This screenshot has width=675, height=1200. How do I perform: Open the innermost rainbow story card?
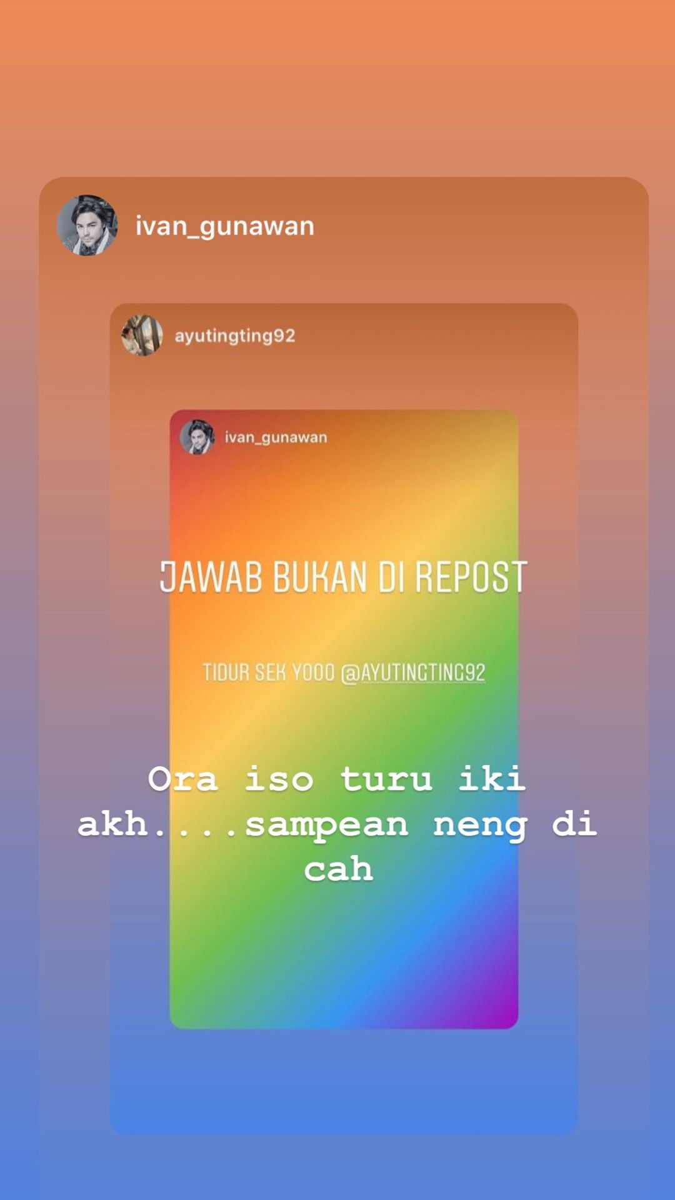click(x=344, y=719)
